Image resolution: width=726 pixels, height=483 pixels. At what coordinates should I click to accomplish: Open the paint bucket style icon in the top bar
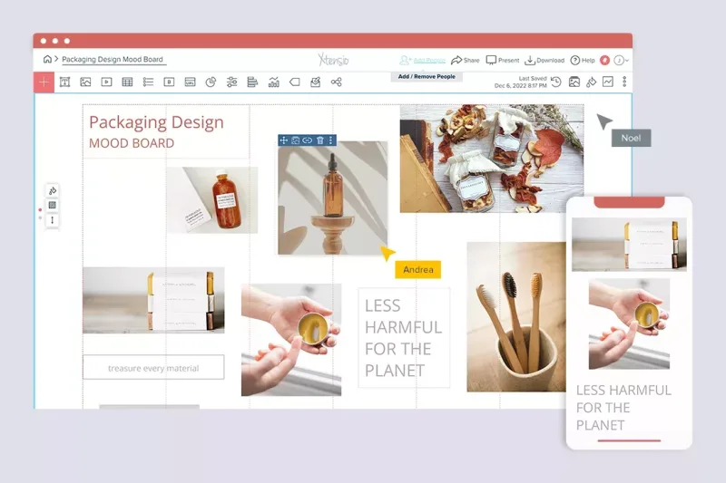(x=591, y=82)
